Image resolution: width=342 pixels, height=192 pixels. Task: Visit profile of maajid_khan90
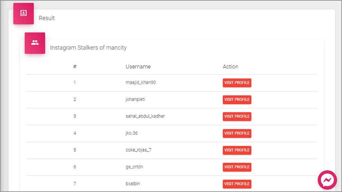237,83
